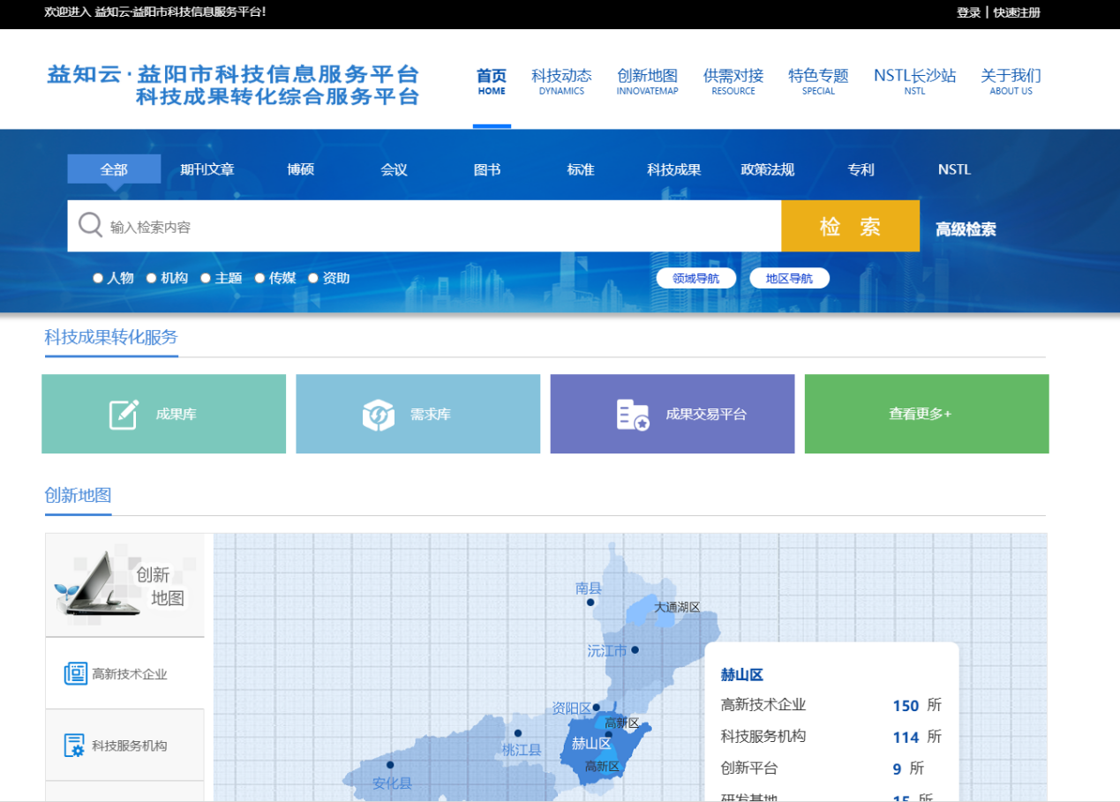Open the 领域导航 navigation pill
Screen dimensions: 1120x802
point(695,279)
